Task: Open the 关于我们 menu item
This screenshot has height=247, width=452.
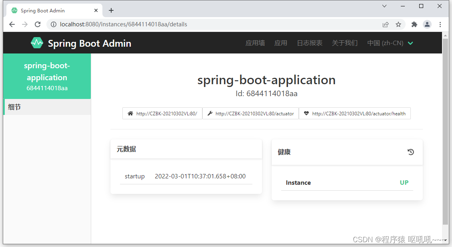Action: pyautogui.click(x=344, y=43)
